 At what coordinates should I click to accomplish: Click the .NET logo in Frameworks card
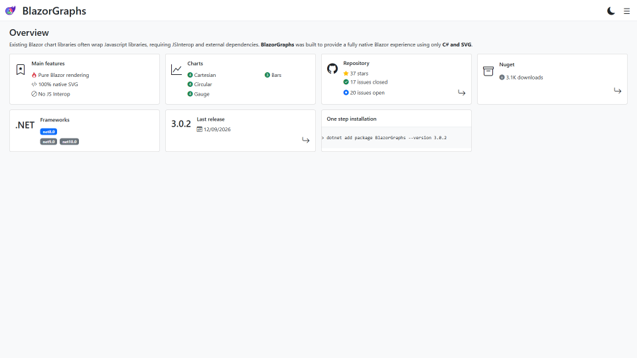25,125
